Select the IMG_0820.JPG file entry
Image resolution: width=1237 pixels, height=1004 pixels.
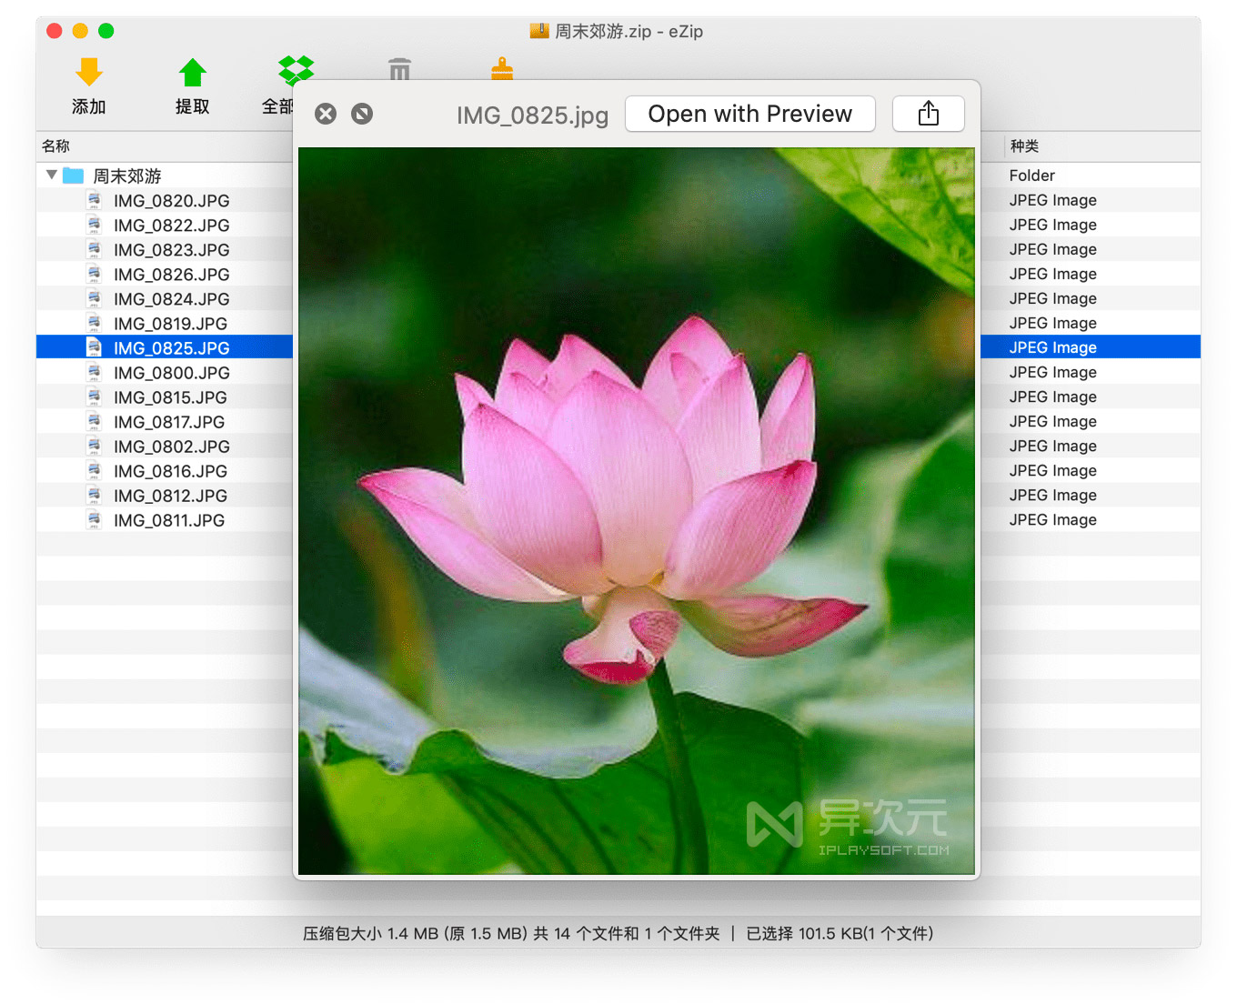(x=169, y=200)
